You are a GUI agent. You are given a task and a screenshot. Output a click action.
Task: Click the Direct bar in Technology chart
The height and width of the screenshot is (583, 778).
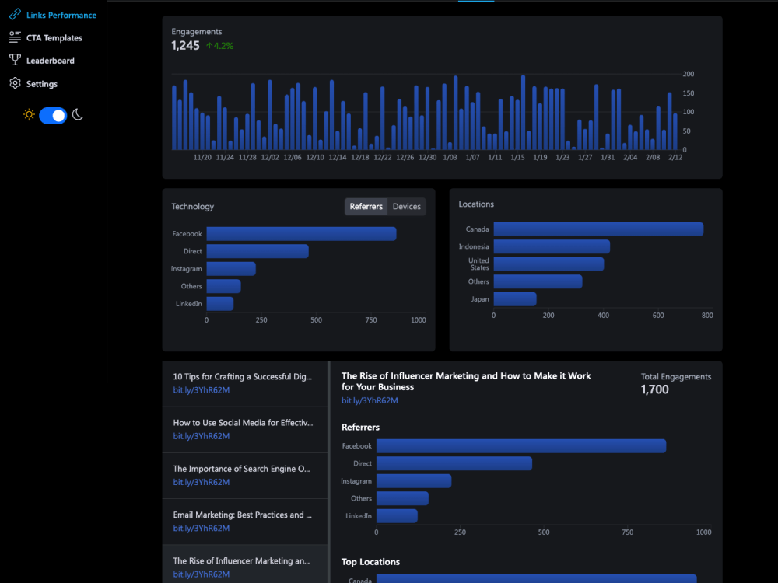point(258,251)
